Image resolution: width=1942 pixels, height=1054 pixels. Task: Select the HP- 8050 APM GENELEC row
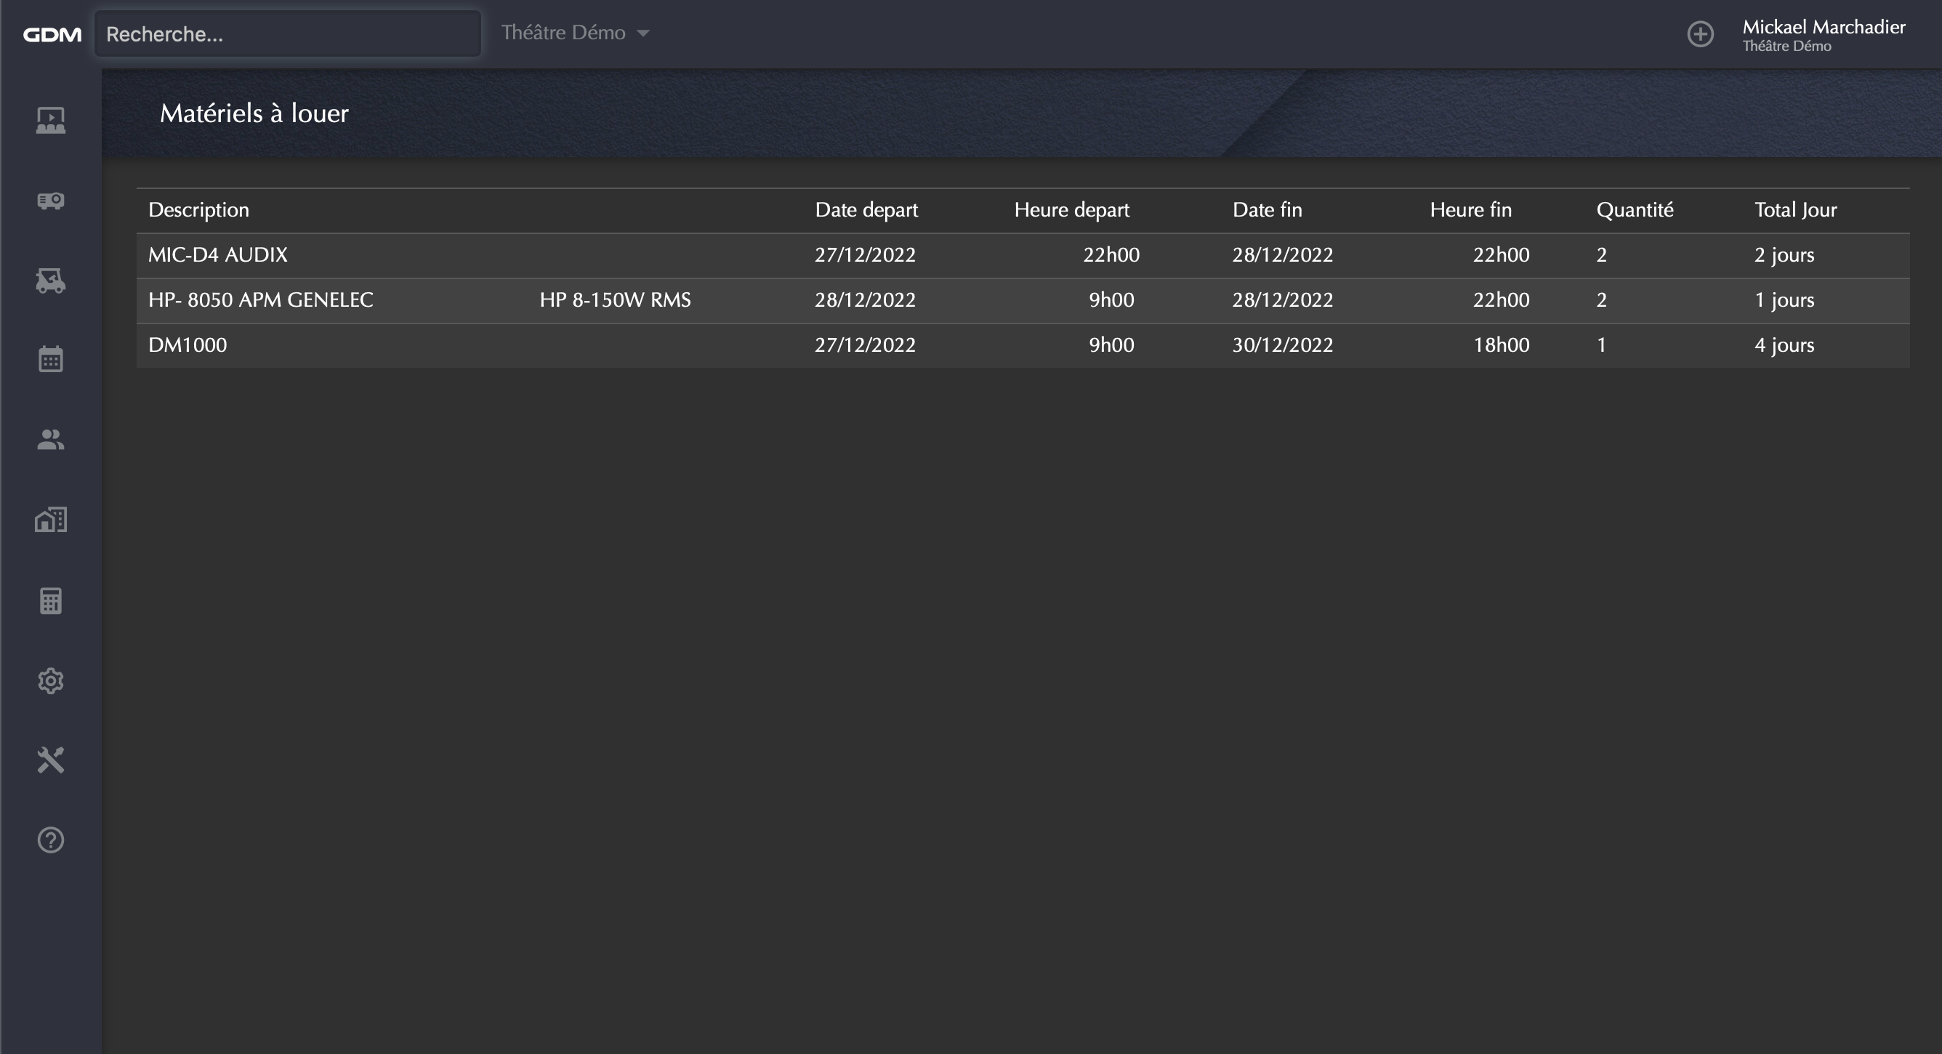(x=1023, y=300)
